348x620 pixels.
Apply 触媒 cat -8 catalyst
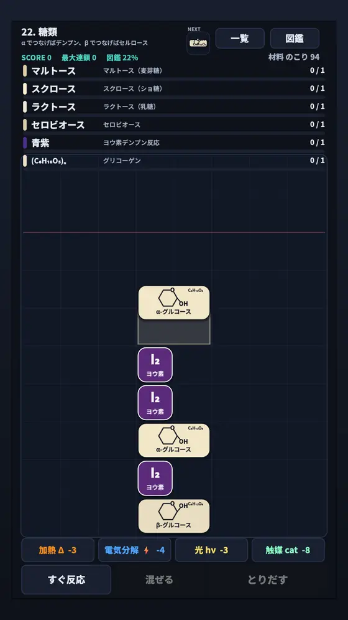click(x=288, y=550)
